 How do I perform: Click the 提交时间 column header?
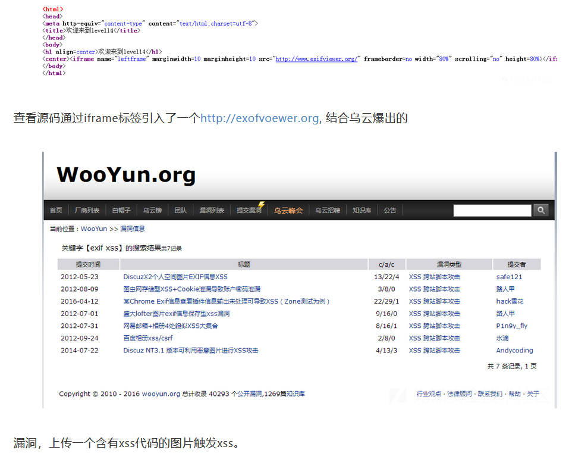click(x=88, y=264)
